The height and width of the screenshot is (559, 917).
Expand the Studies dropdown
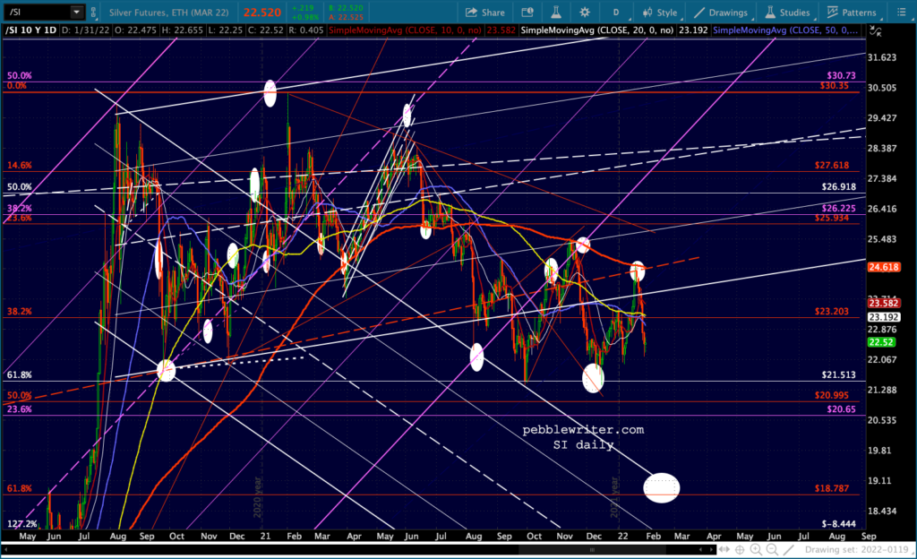788,13
